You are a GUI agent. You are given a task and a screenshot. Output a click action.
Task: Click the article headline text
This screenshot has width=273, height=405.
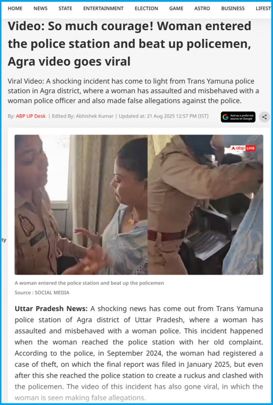(129, 44)
